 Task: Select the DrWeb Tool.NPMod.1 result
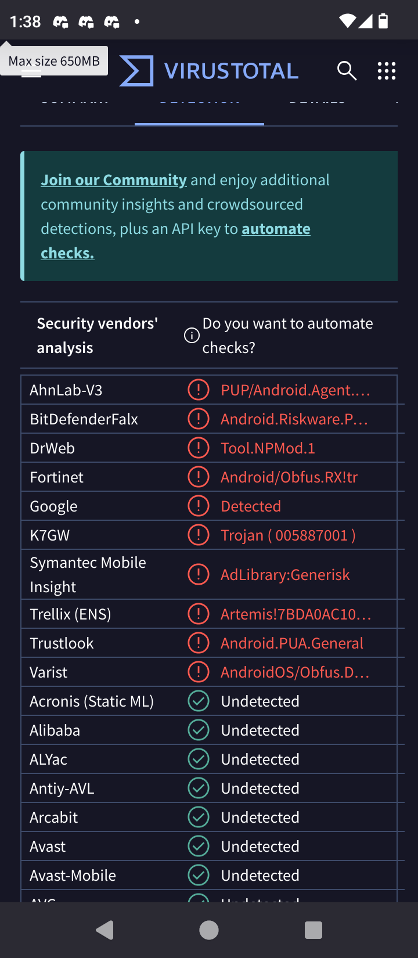click(268, 448)
